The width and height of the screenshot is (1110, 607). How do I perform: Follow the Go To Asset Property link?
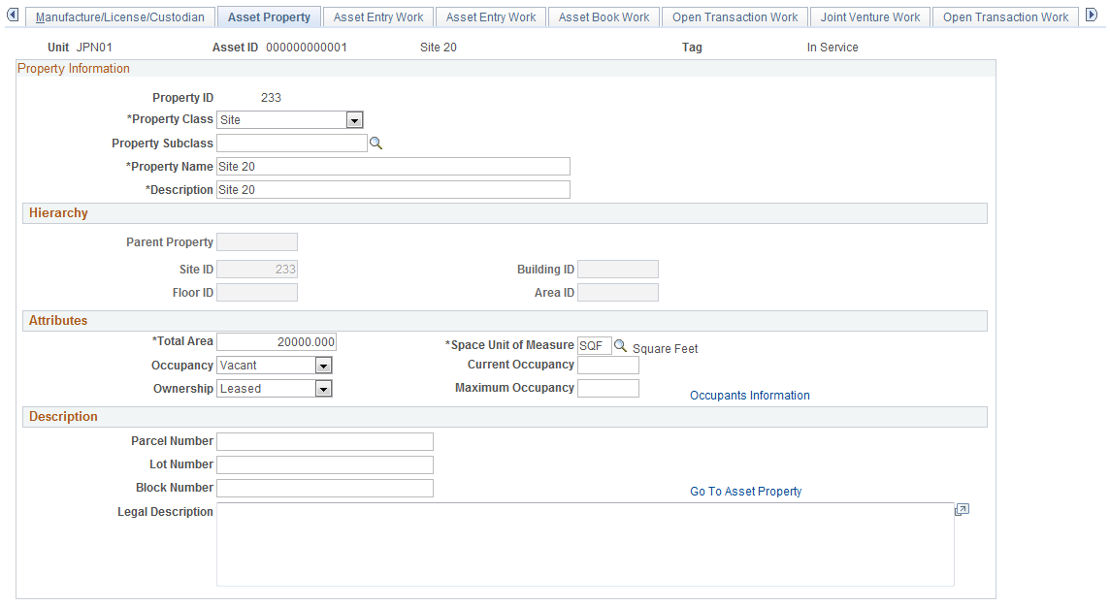pos(745,491)
